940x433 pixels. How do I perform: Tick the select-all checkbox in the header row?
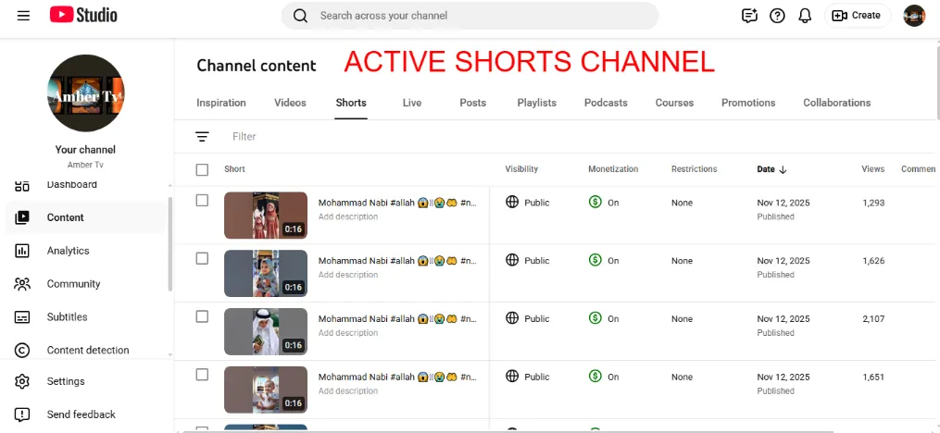pyautogui.click(x=202, y=170)
